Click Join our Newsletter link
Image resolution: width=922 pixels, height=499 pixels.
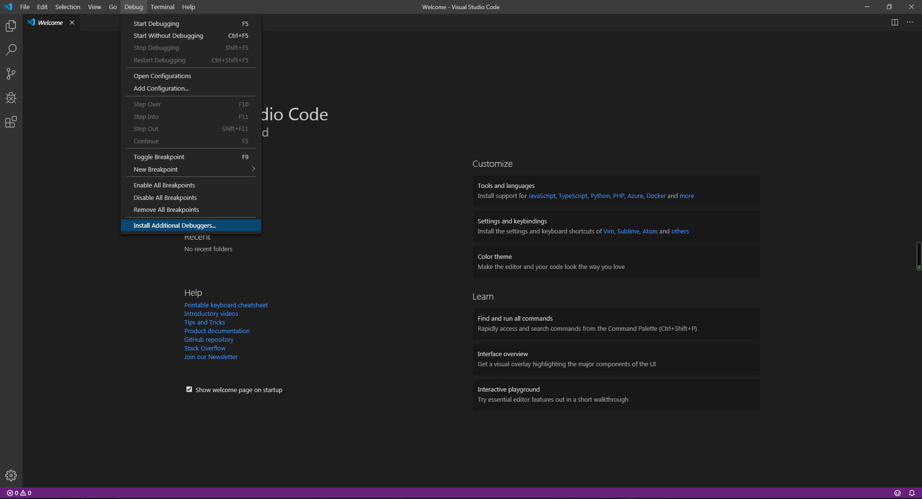pos(211,357)
